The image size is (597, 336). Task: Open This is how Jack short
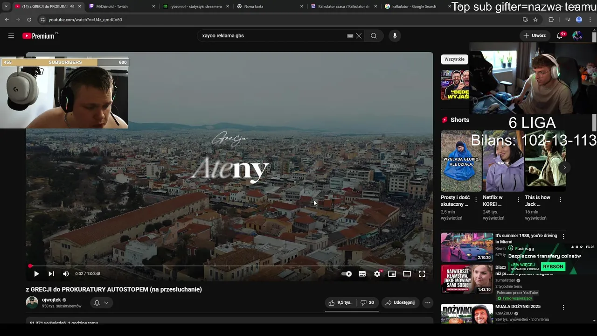pyautogui.click(x=545, y=161)
